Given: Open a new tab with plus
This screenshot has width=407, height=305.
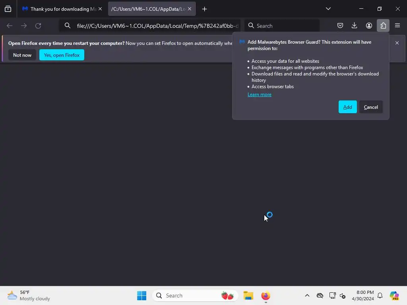Looking at the screenshot, I should pos(205,9).
